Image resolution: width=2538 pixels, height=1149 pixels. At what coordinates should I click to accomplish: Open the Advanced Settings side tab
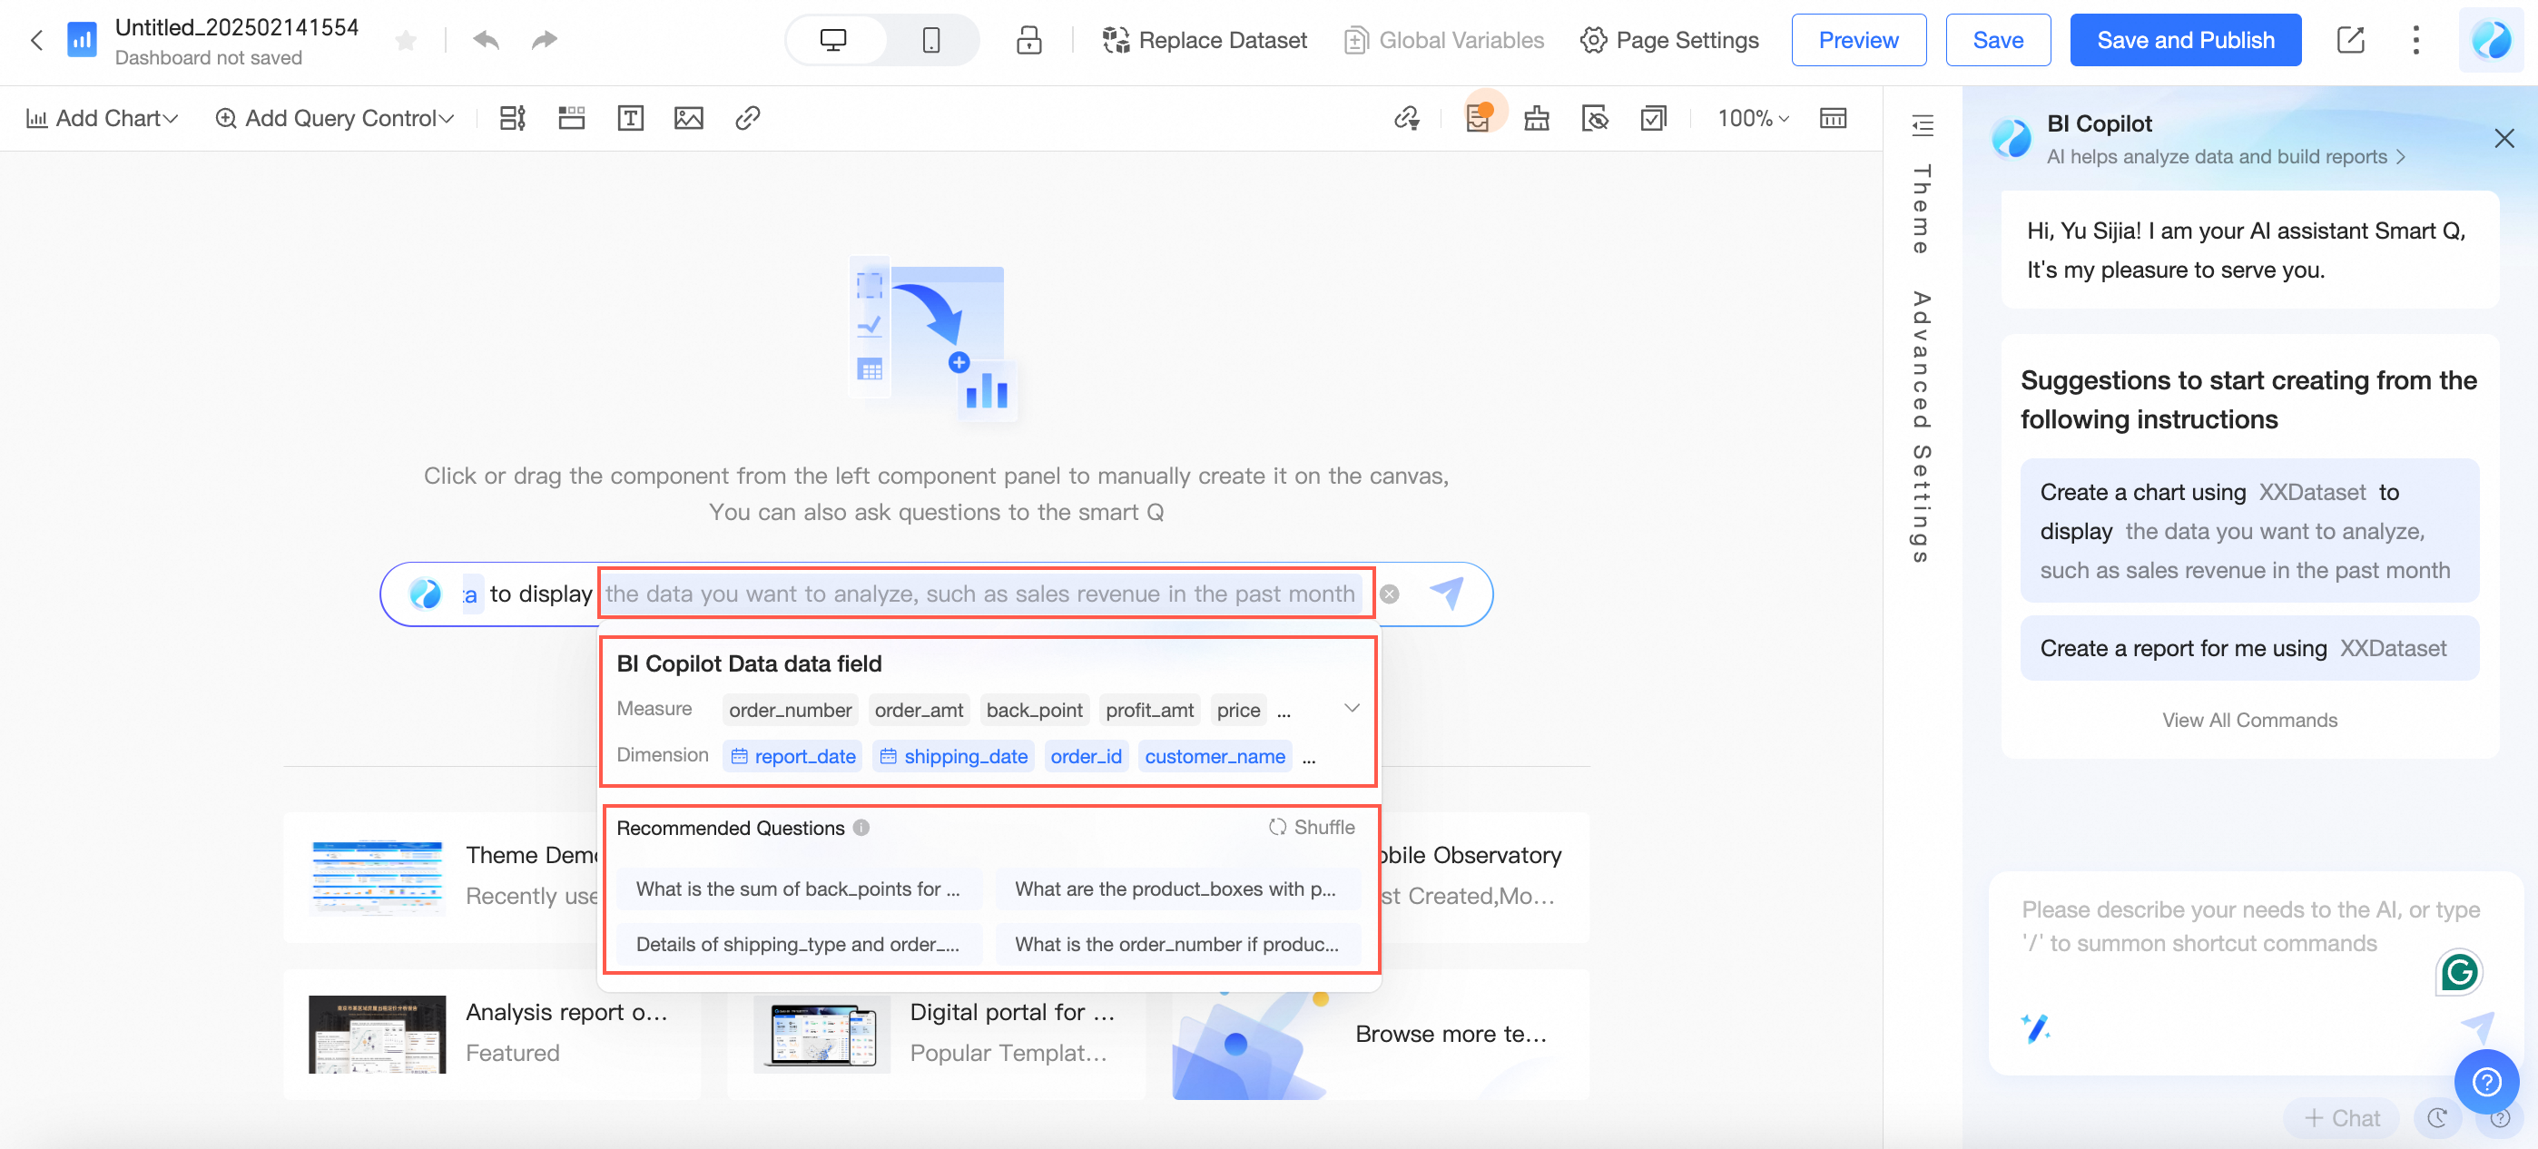(x=1922, y=427)
